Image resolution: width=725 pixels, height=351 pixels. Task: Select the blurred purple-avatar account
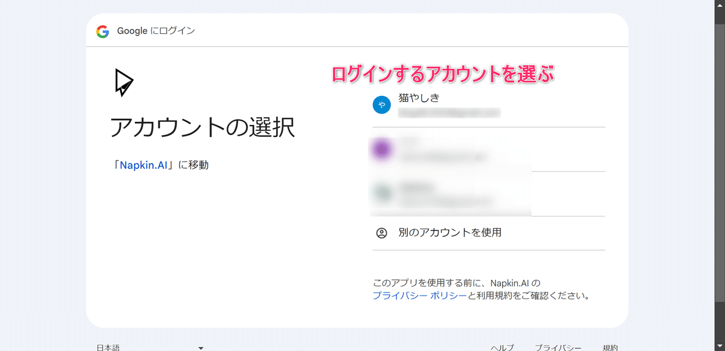(488, 150)
